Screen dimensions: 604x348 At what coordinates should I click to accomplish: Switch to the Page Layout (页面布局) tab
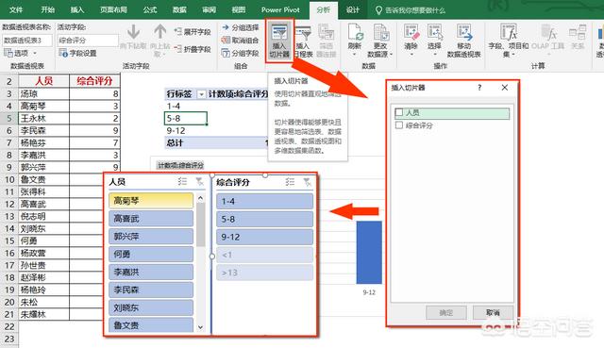(113, 9)
